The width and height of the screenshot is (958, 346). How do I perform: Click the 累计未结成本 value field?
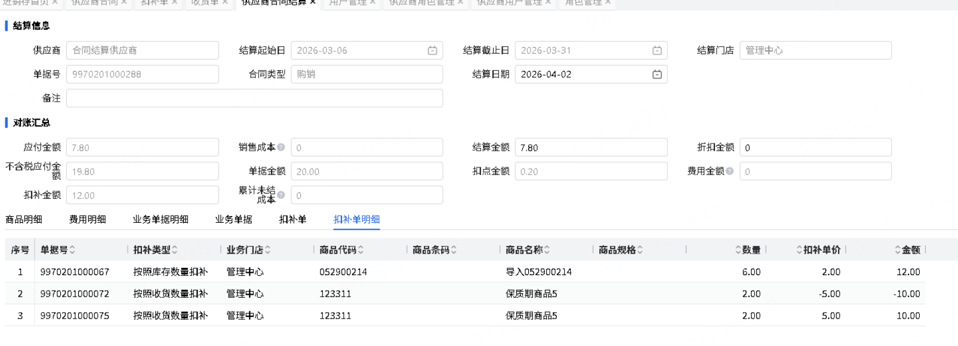click(x=367, y=195)
